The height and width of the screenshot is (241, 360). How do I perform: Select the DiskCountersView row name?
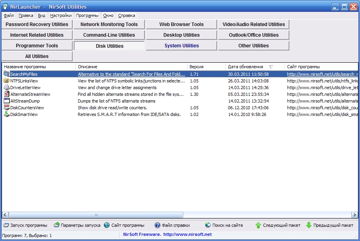(x=27, y=107)
